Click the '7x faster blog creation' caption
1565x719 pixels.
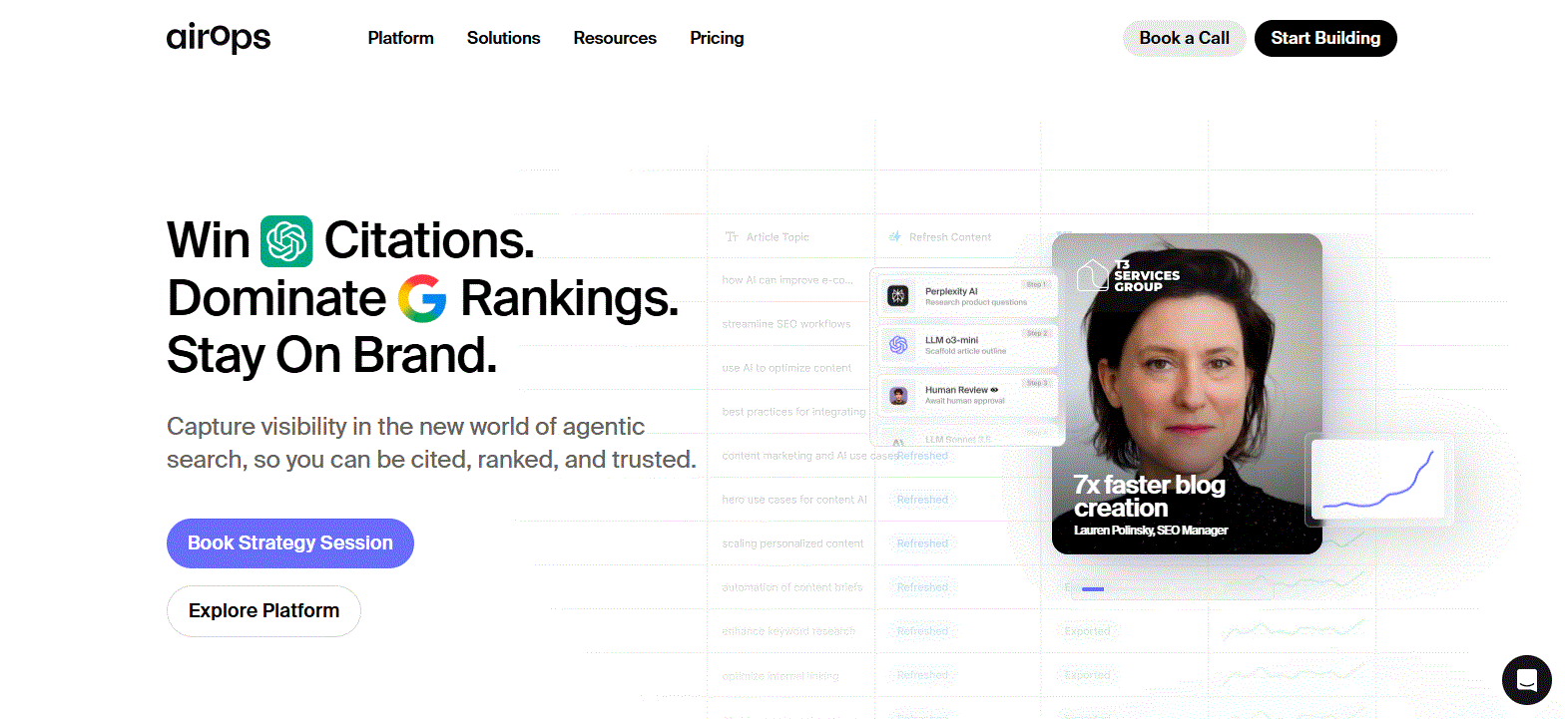(x=1150, y=496)
